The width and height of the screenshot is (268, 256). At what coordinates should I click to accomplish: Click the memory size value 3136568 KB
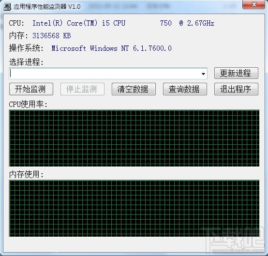point(51,36)
